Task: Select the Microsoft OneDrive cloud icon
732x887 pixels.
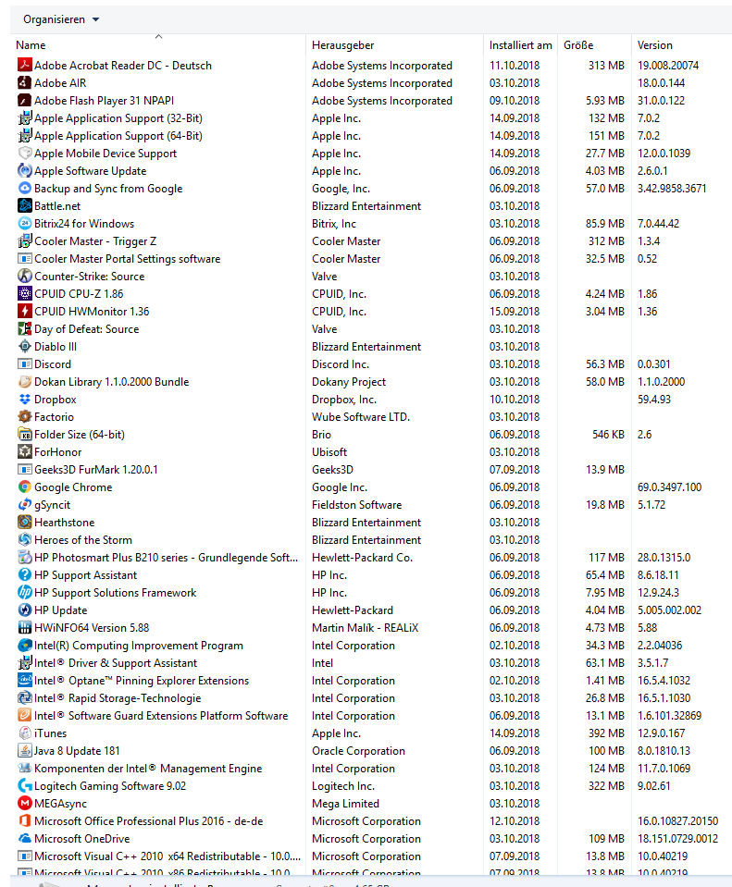Action: click(24, 838)
